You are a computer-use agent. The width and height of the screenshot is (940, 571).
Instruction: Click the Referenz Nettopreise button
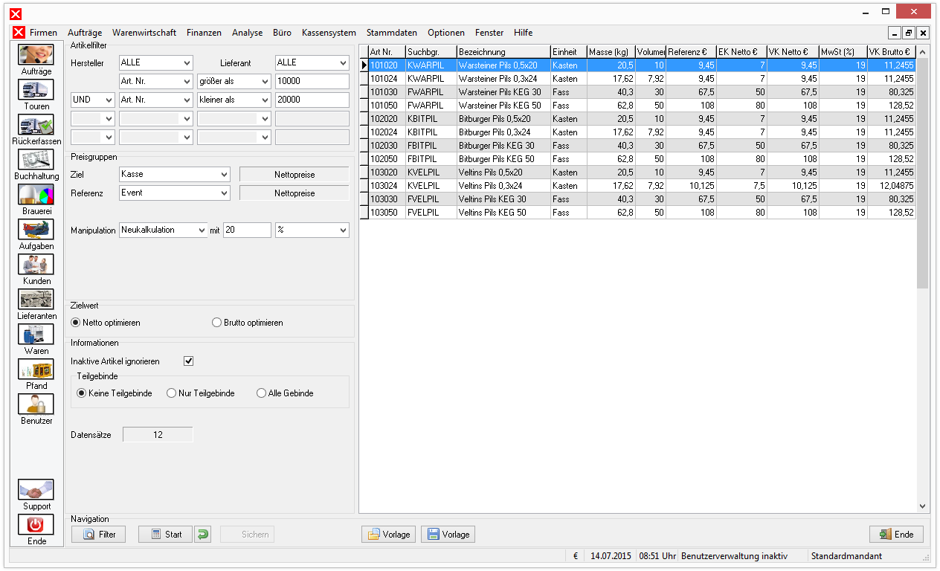point(294,193)
